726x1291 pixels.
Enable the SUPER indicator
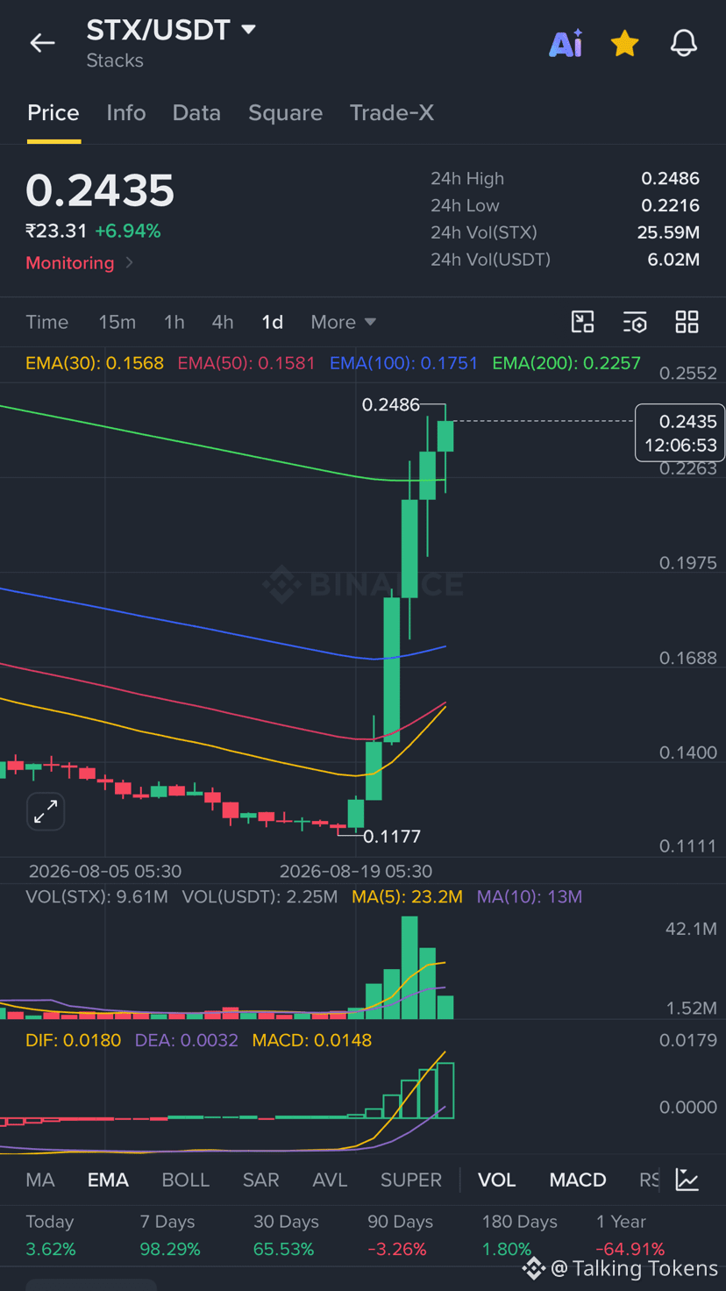(411, 1180)
